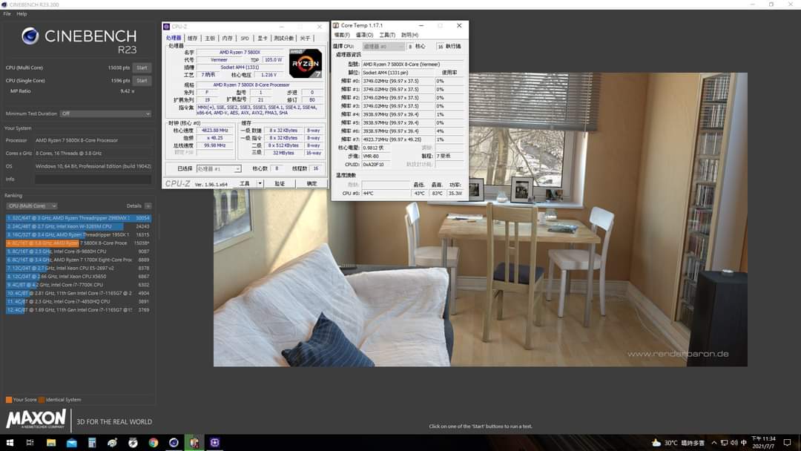Screen dimensions: 801x451
Task: Select the highlighted orange Ryzen 7 5800X row
Action: 78,243
